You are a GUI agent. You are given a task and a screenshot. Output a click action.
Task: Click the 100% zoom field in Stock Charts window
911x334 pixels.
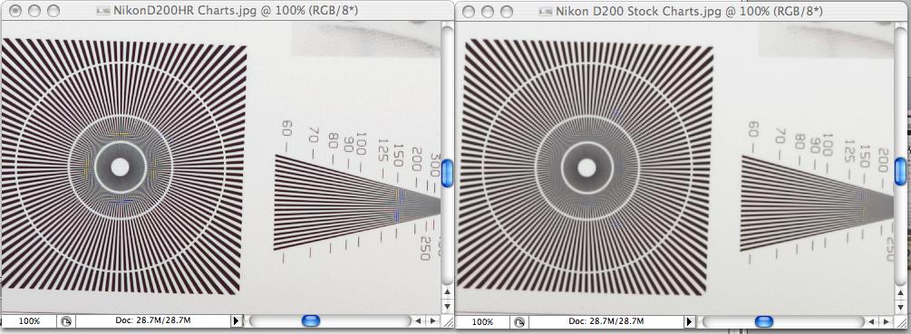pos(483,321)
